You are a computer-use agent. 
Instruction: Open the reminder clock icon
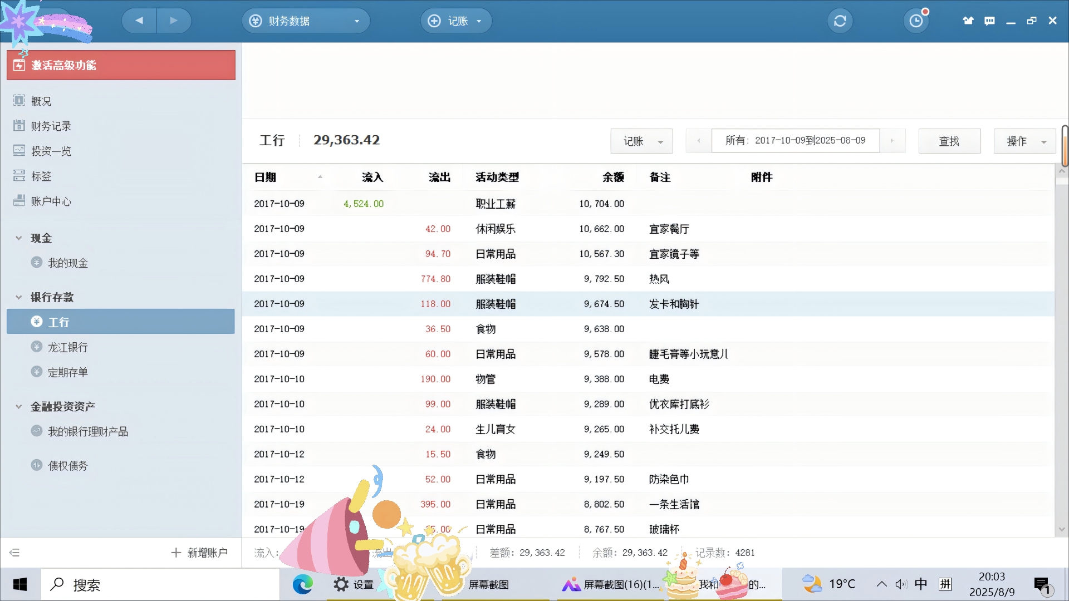click(x=916, y=21)
